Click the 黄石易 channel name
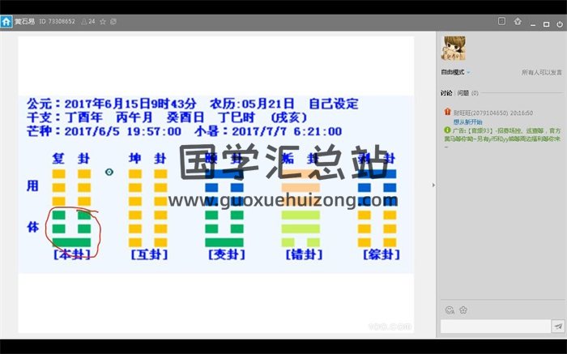Screen dimensions: 567x354 26,21
